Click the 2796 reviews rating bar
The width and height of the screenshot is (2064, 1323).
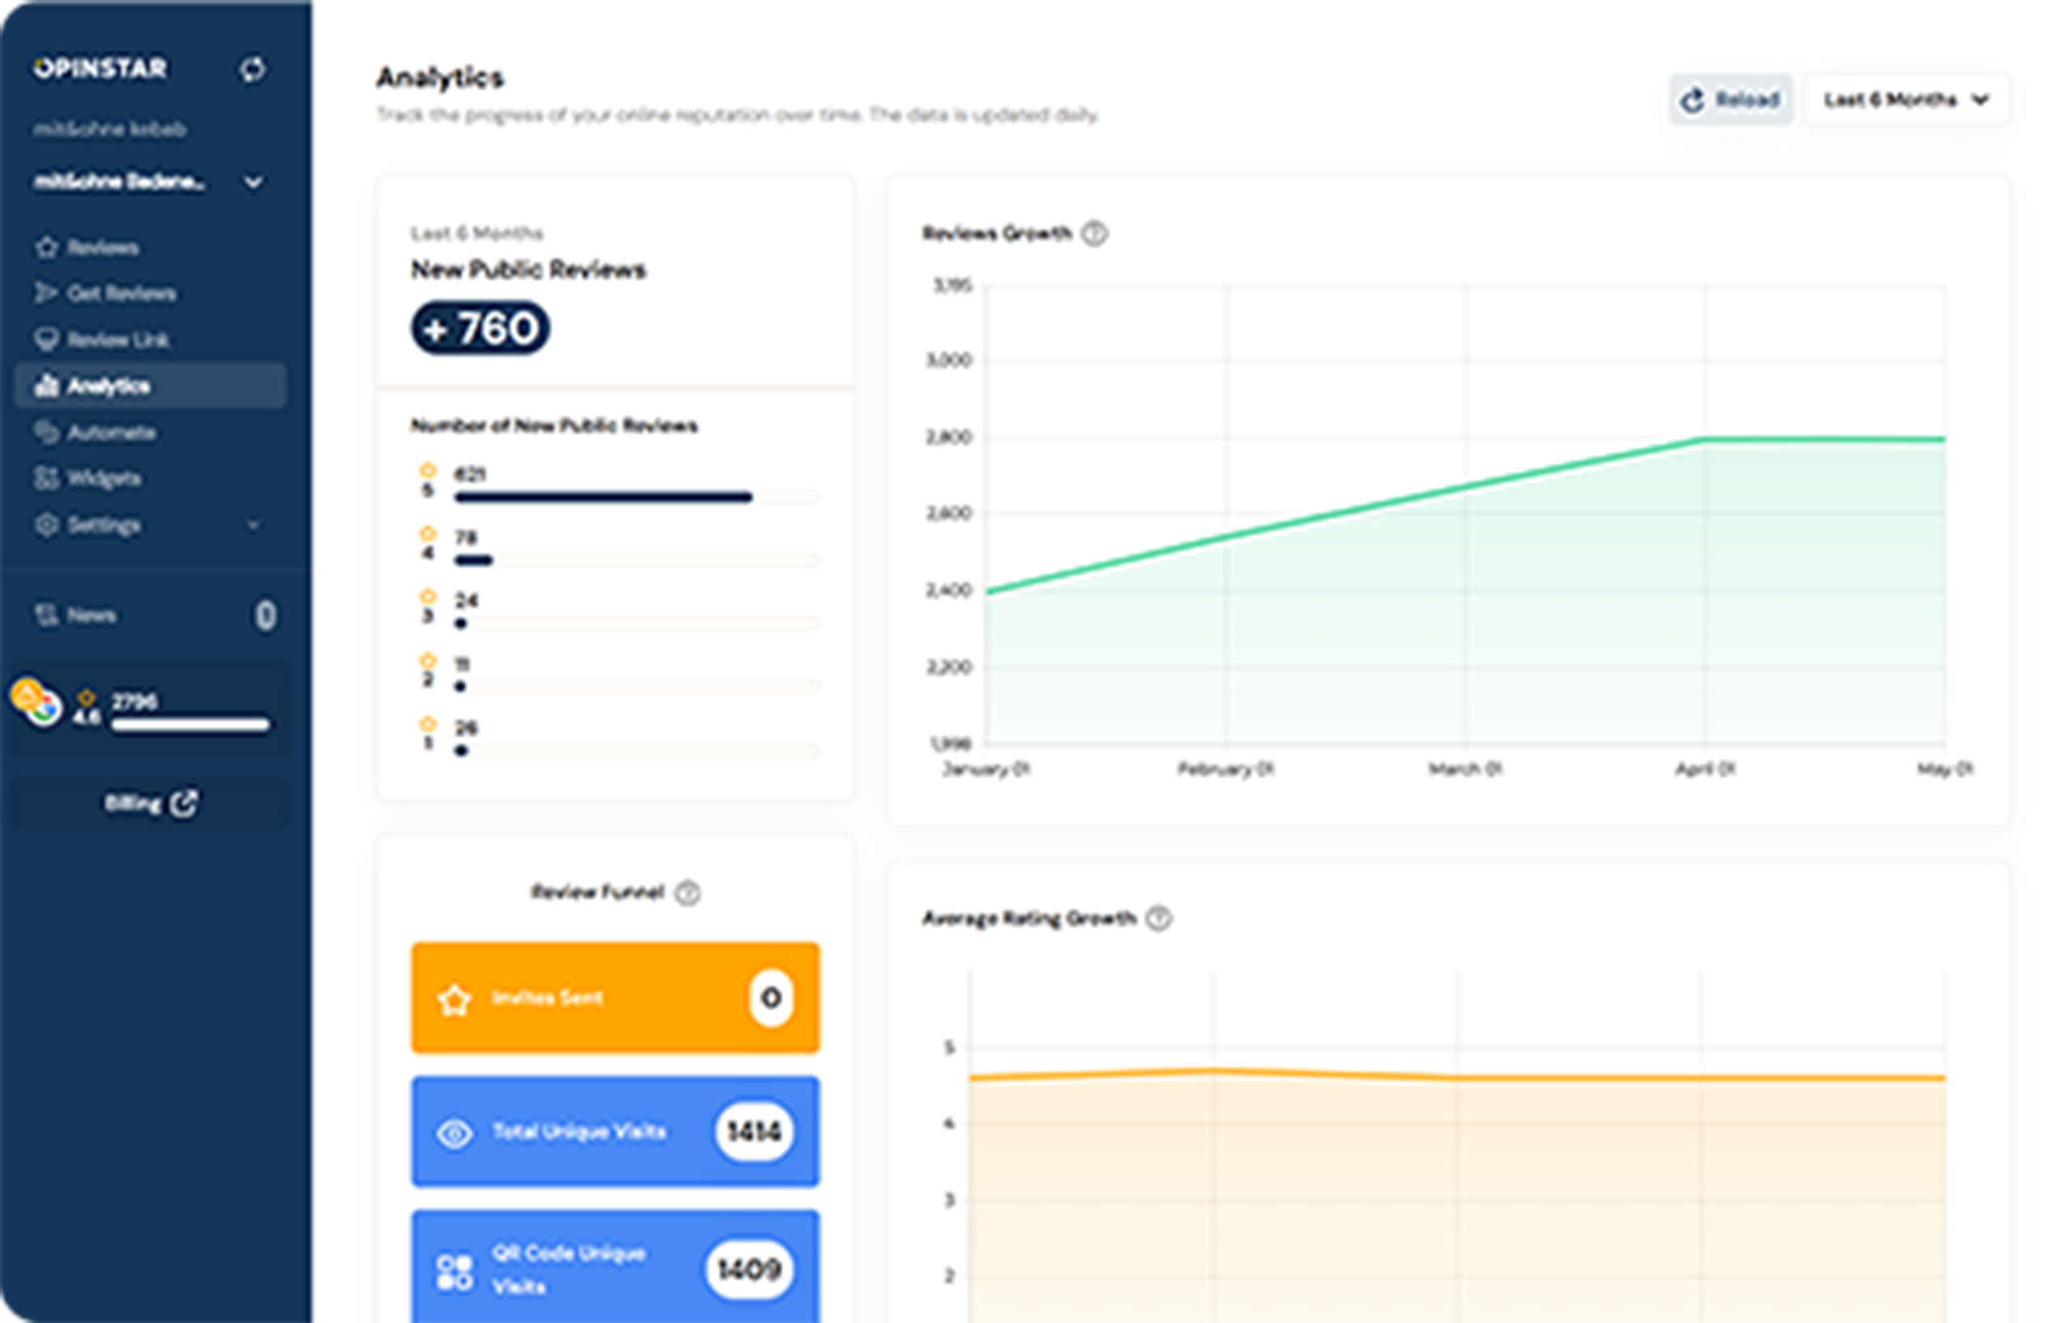190,725
